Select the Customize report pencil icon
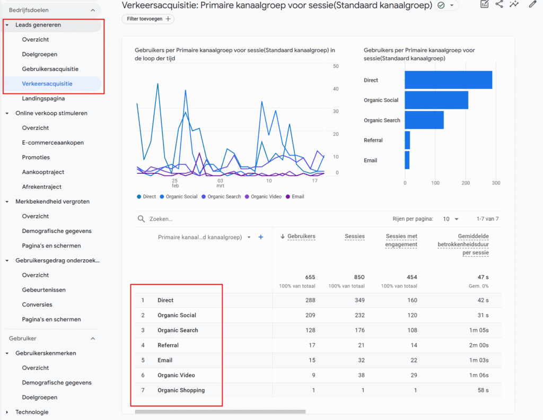The image size is (543, 420). click(x=532, y=4)
